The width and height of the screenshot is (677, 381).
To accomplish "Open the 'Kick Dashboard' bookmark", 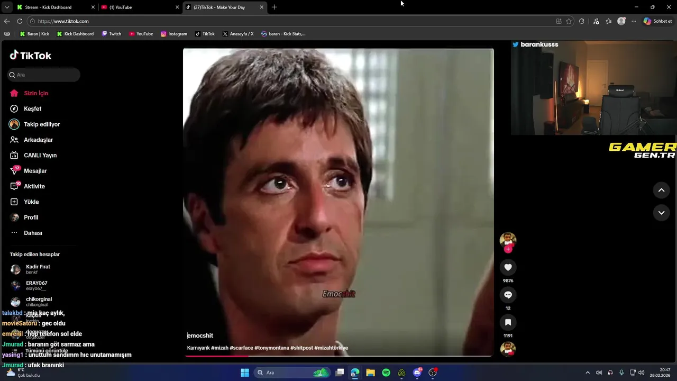I will [x=75, y=34].
